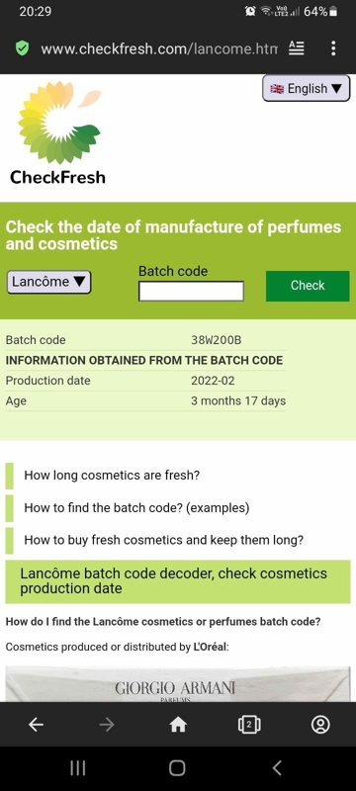Go back with browser back arrow
Image resolution: width=356 pixels, height=791 pixels.
tap(36, 725)
